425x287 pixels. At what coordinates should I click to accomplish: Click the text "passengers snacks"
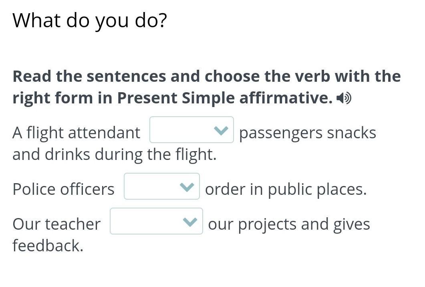click(308, 133)
